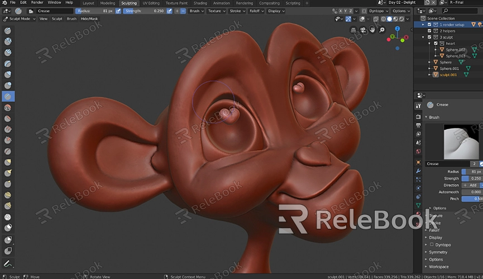The image size is (483, 279).
Task: Toggle Z axis symmetry
Action: point(351,11)
